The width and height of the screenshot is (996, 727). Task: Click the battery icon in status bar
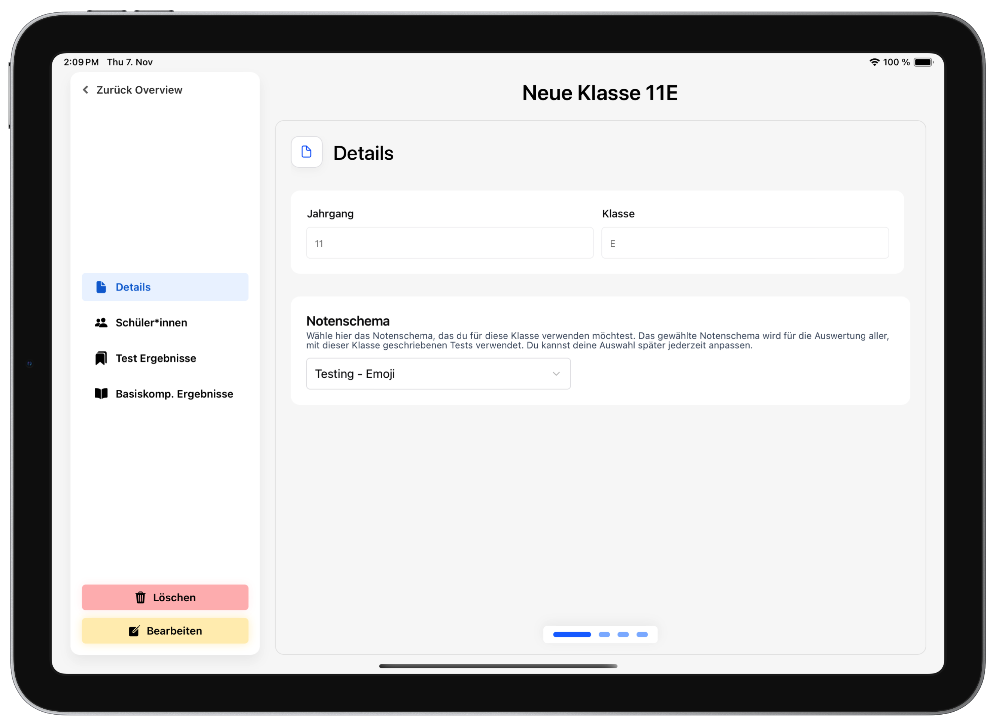click(923, 62)
